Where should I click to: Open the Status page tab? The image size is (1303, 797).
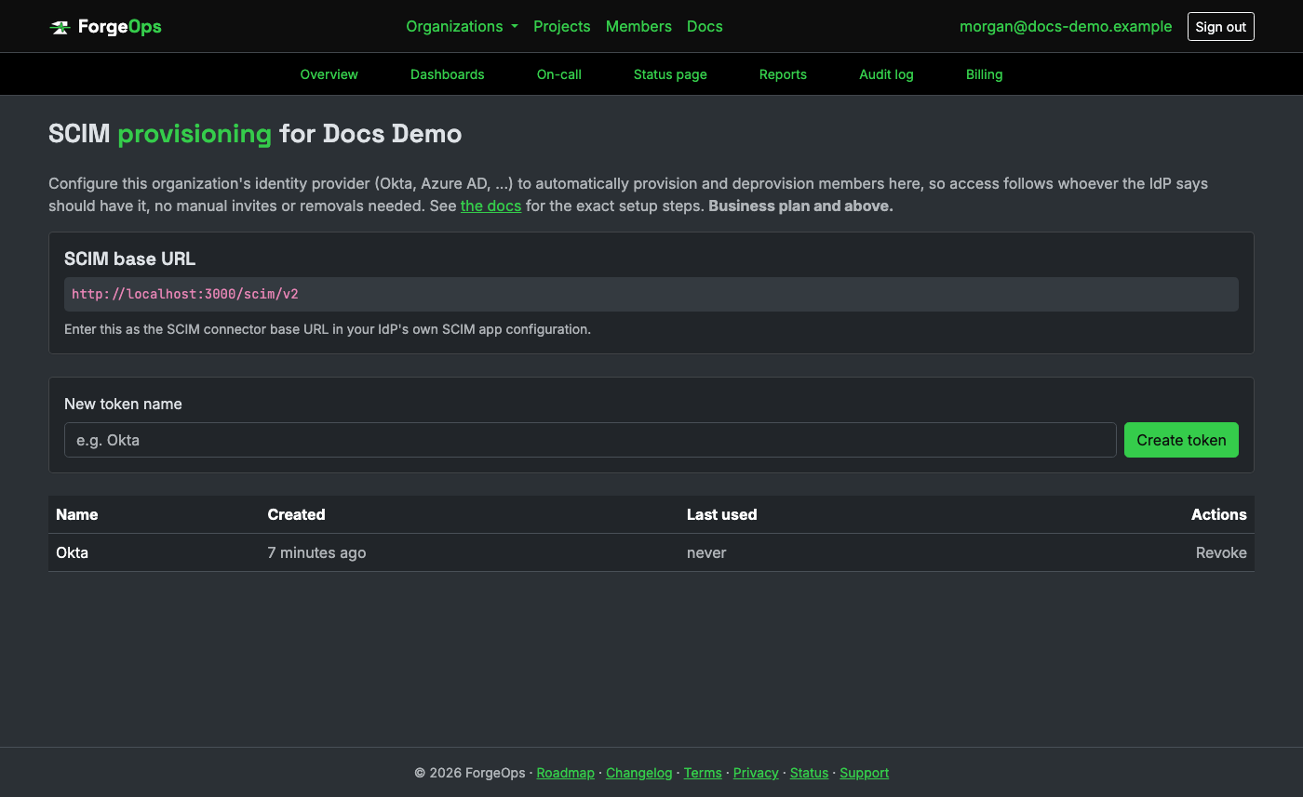pyautogui.click(x=670, y=74)
